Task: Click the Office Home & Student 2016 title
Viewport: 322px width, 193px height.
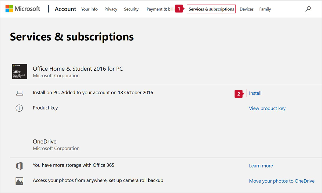Action: tap(78, 69)
